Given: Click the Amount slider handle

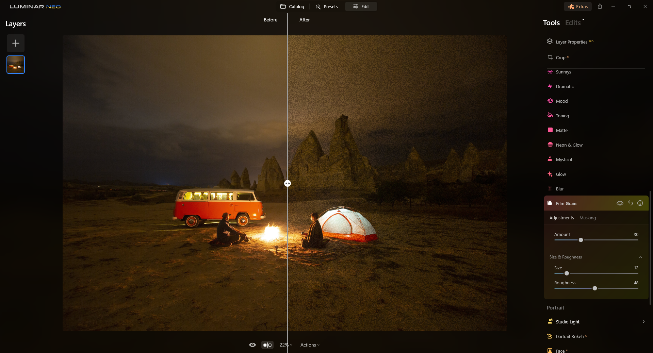Looking at the screenshot, I should [581, 240].
